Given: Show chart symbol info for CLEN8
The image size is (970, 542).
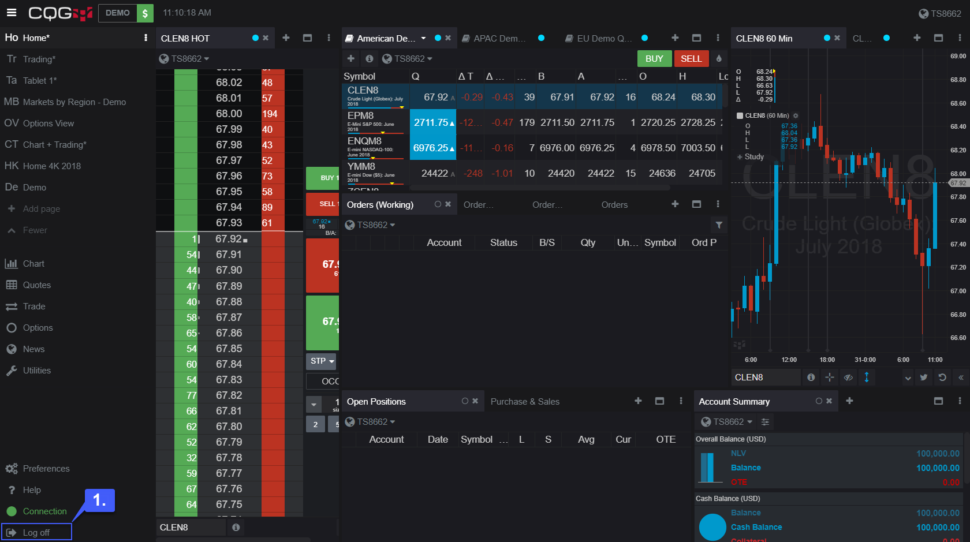Looking at the screenshot, I should coord(811,377).
